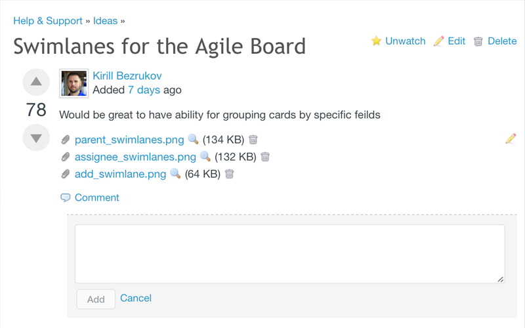Upvote the Swimlanes idea
525x328 pixels.
click(36, 82)
